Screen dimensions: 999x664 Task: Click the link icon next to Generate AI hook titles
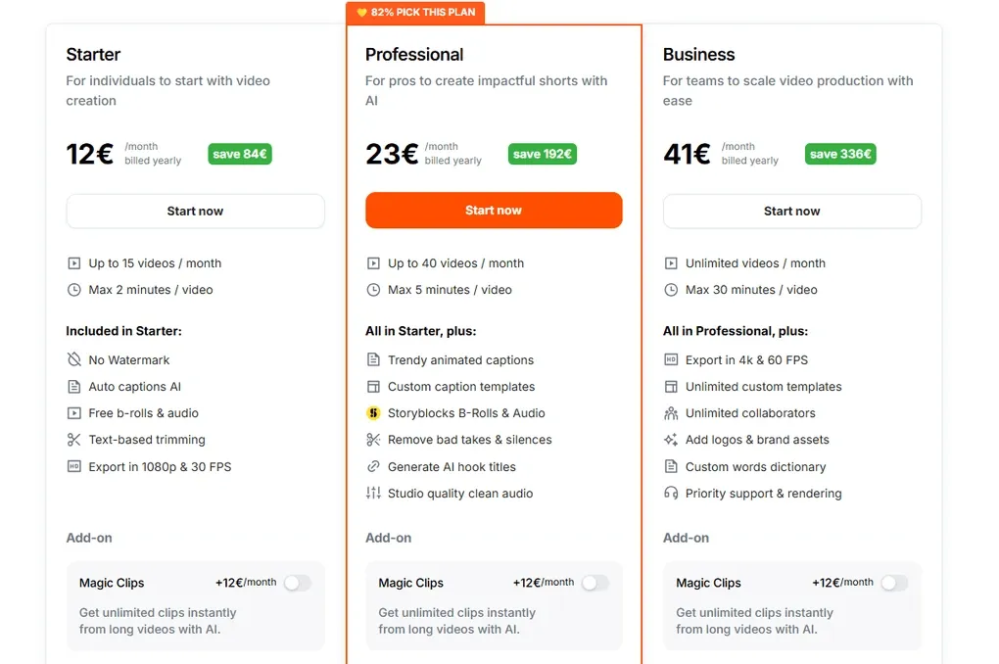pos(373,467)
